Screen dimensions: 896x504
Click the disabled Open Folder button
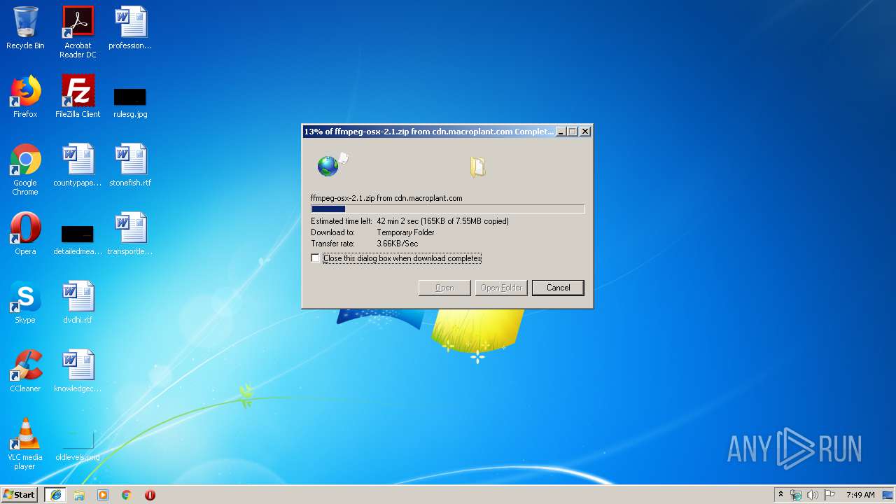(501, 288)
